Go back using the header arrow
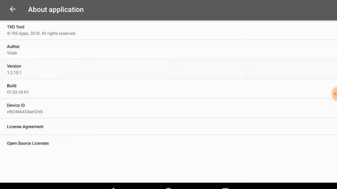337x189 pixels. coord(13,9)
